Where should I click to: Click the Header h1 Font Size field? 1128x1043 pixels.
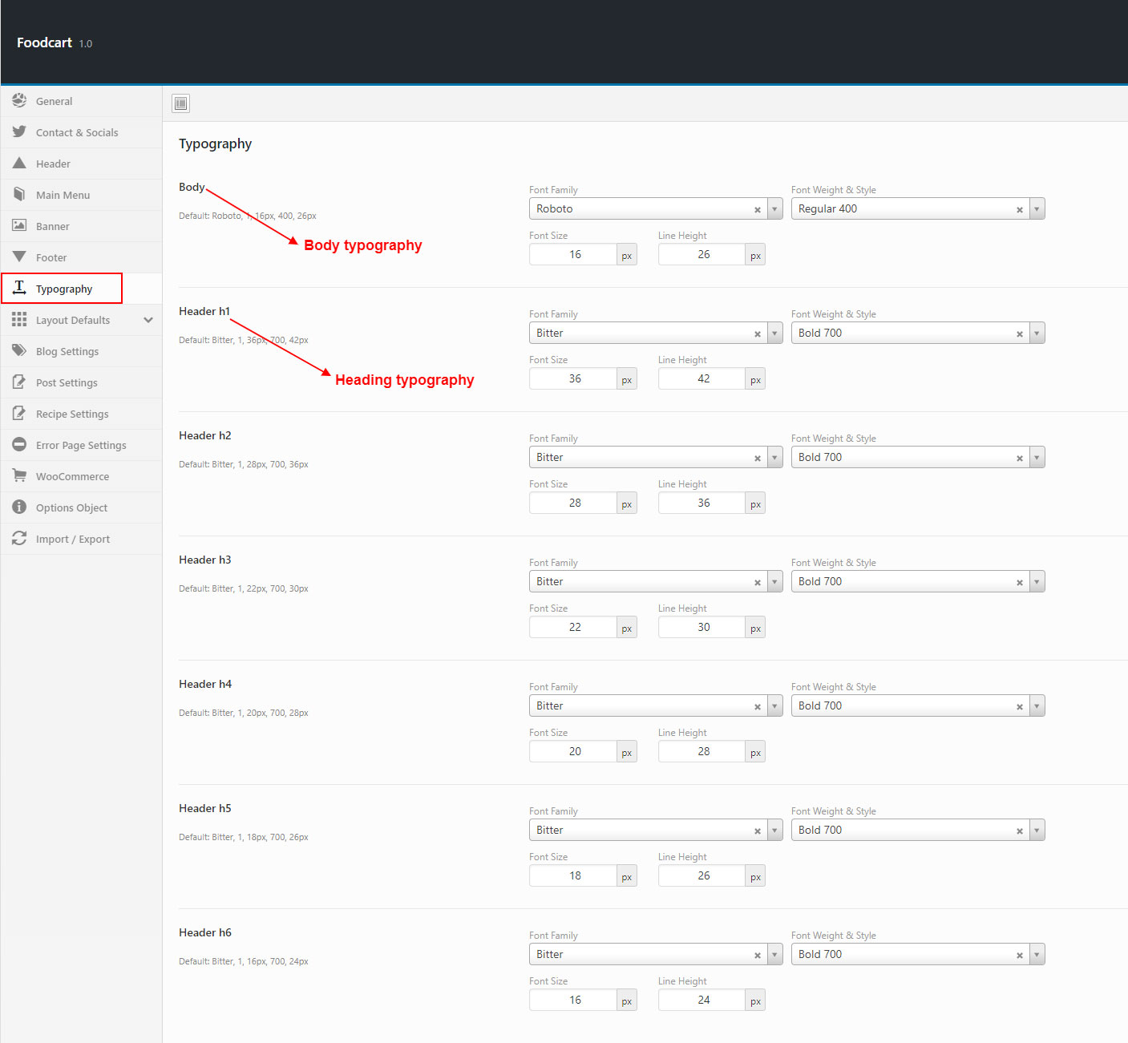(574, 378)
